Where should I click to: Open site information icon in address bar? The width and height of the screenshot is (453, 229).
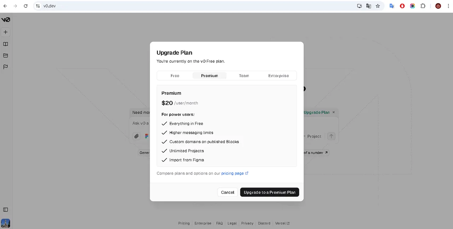38,6
